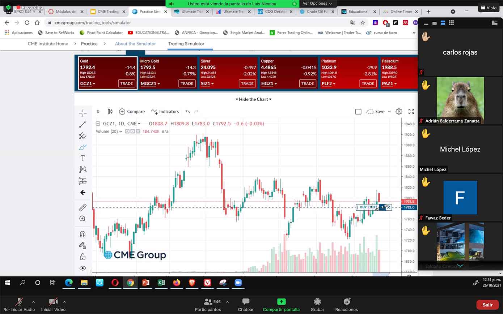Select the crosshair cursor tool
503x314 pixels.
[x=83, y=113]
